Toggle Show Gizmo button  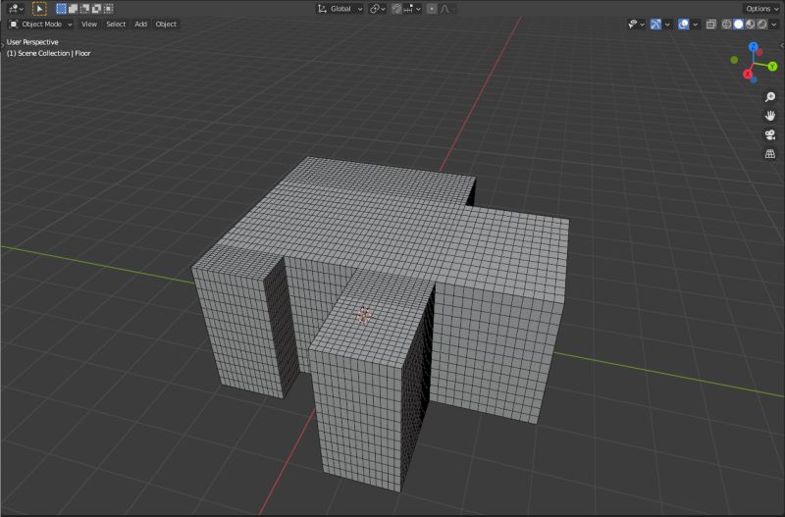coord(655,24)
